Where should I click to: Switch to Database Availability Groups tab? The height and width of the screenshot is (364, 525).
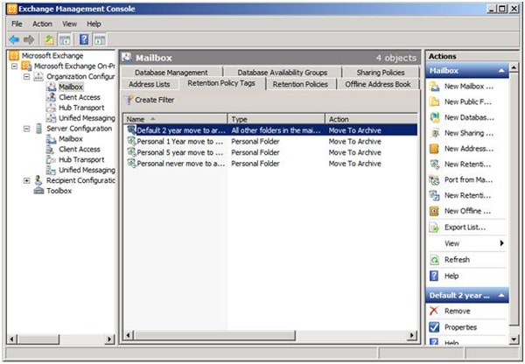click(283, 73)
